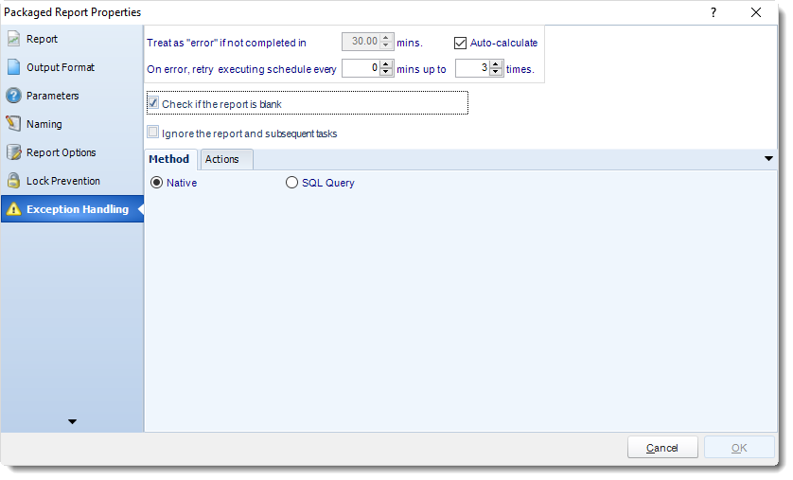Click the Exception Handling warning icon

coord(13,209)
